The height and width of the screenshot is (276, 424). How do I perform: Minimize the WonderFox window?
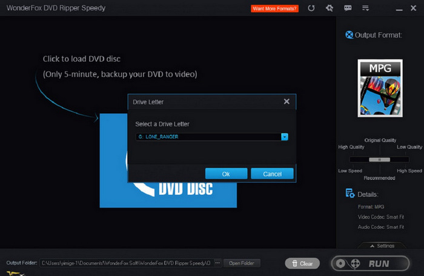click(x=399, y=10)
